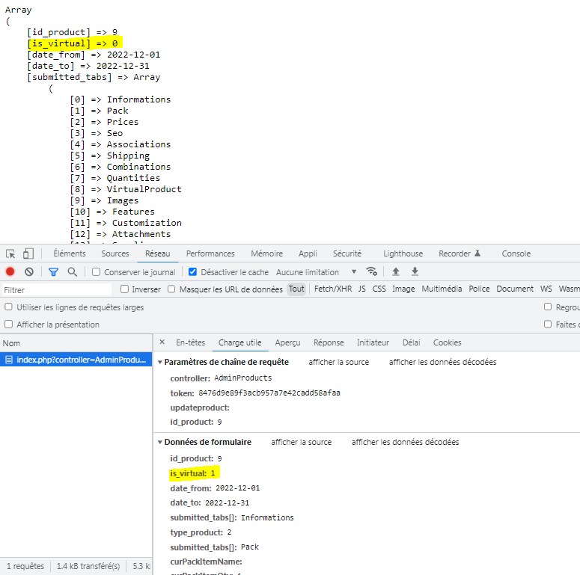Click afficher les données décodées for query parameters
Image resolution: width=580 pixels, height=575 pixels.
click(x=442, y=362)
